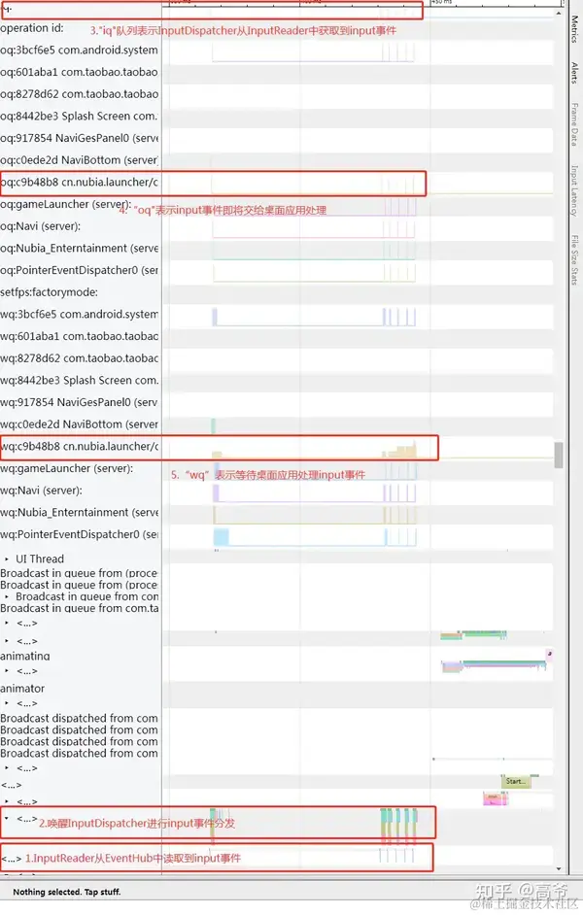Select the 'wq:Navi (server)' track
This screenshot has width=583, height=915.
pyautogui.click(x=42, y=491)
